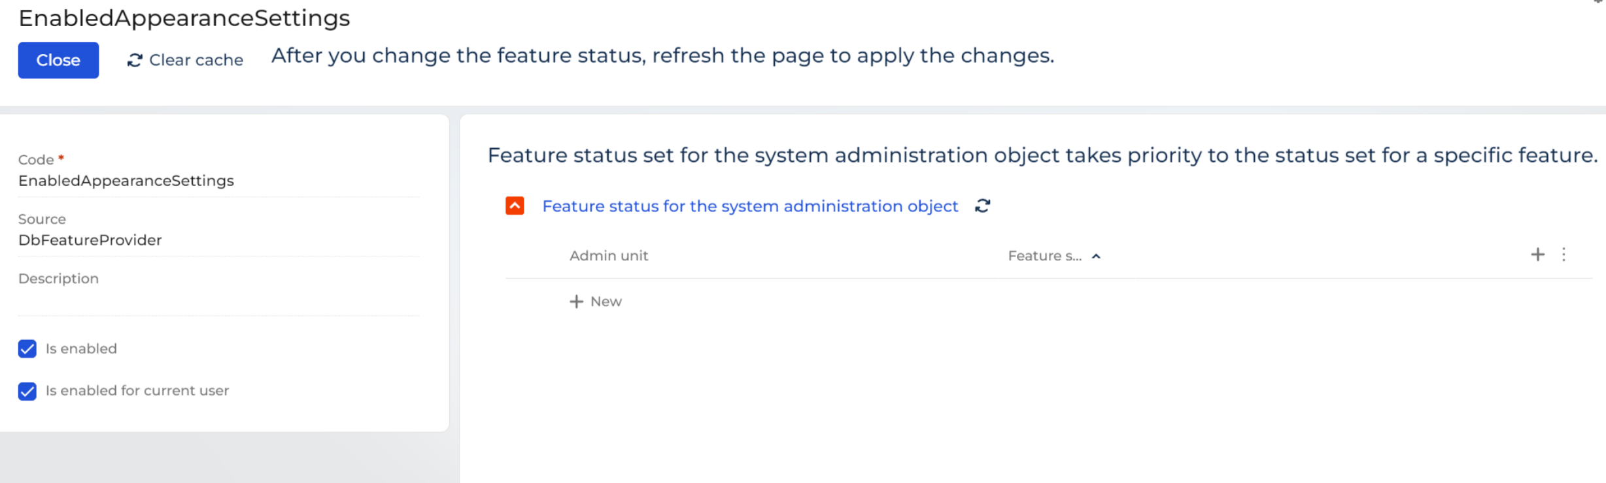Disable the Is enabled checkbox
The height and width of the screenshot is (483, 1606).
27,349
